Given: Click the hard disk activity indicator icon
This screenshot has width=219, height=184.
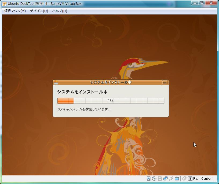Looking at the screenshot, I should click(x=148, y=179).
